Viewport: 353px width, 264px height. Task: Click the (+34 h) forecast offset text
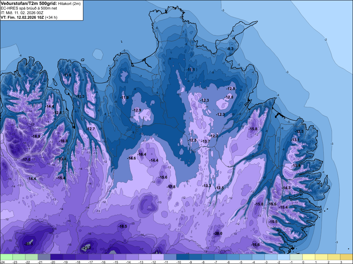pyautogui.click(x=51, y=17)
